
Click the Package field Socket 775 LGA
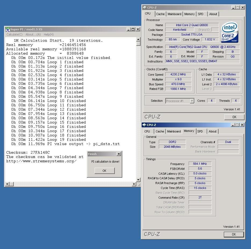click(192, 34)
